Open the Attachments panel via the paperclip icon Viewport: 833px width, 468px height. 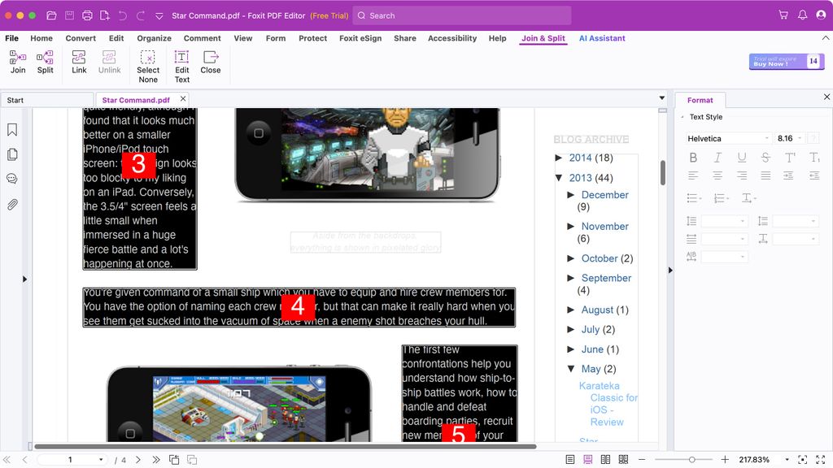[x=11, y=204]
